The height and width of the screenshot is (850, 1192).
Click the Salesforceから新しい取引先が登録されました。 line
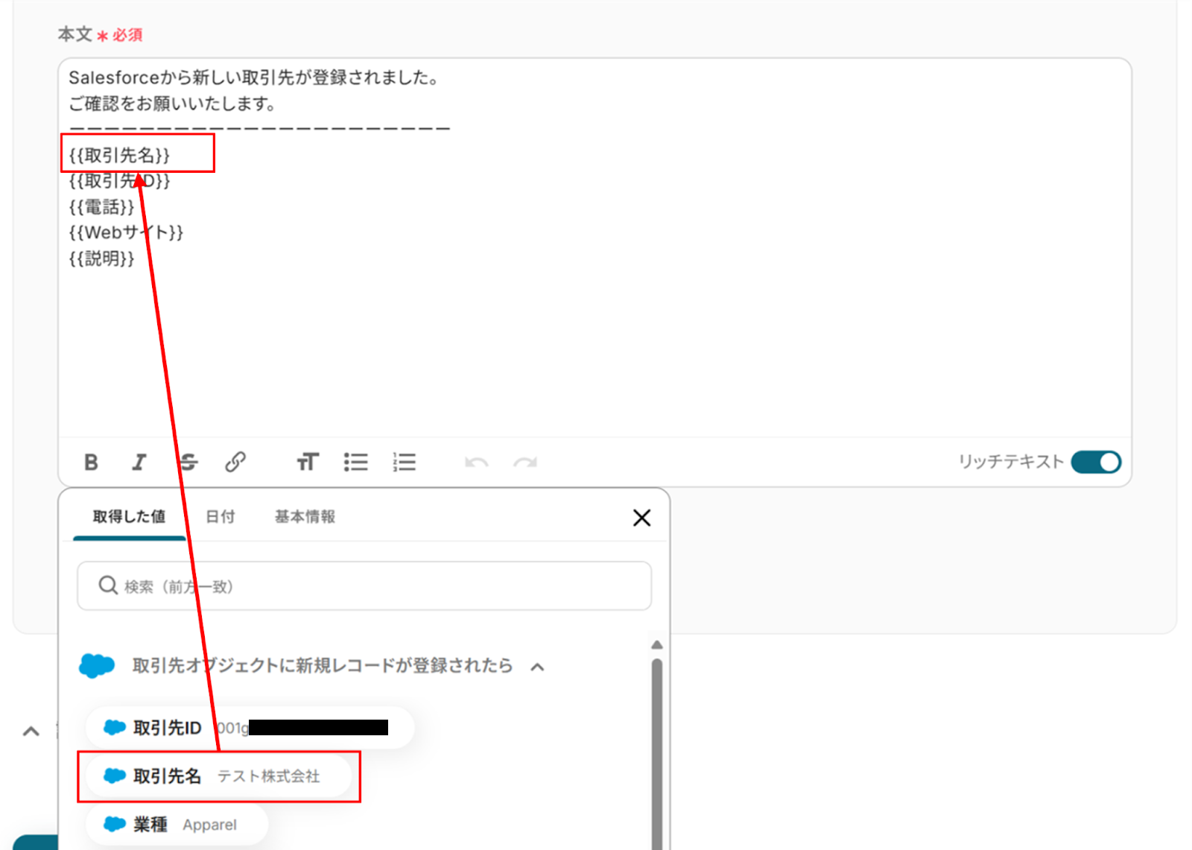pyautogui.click(x=254, y=77)
